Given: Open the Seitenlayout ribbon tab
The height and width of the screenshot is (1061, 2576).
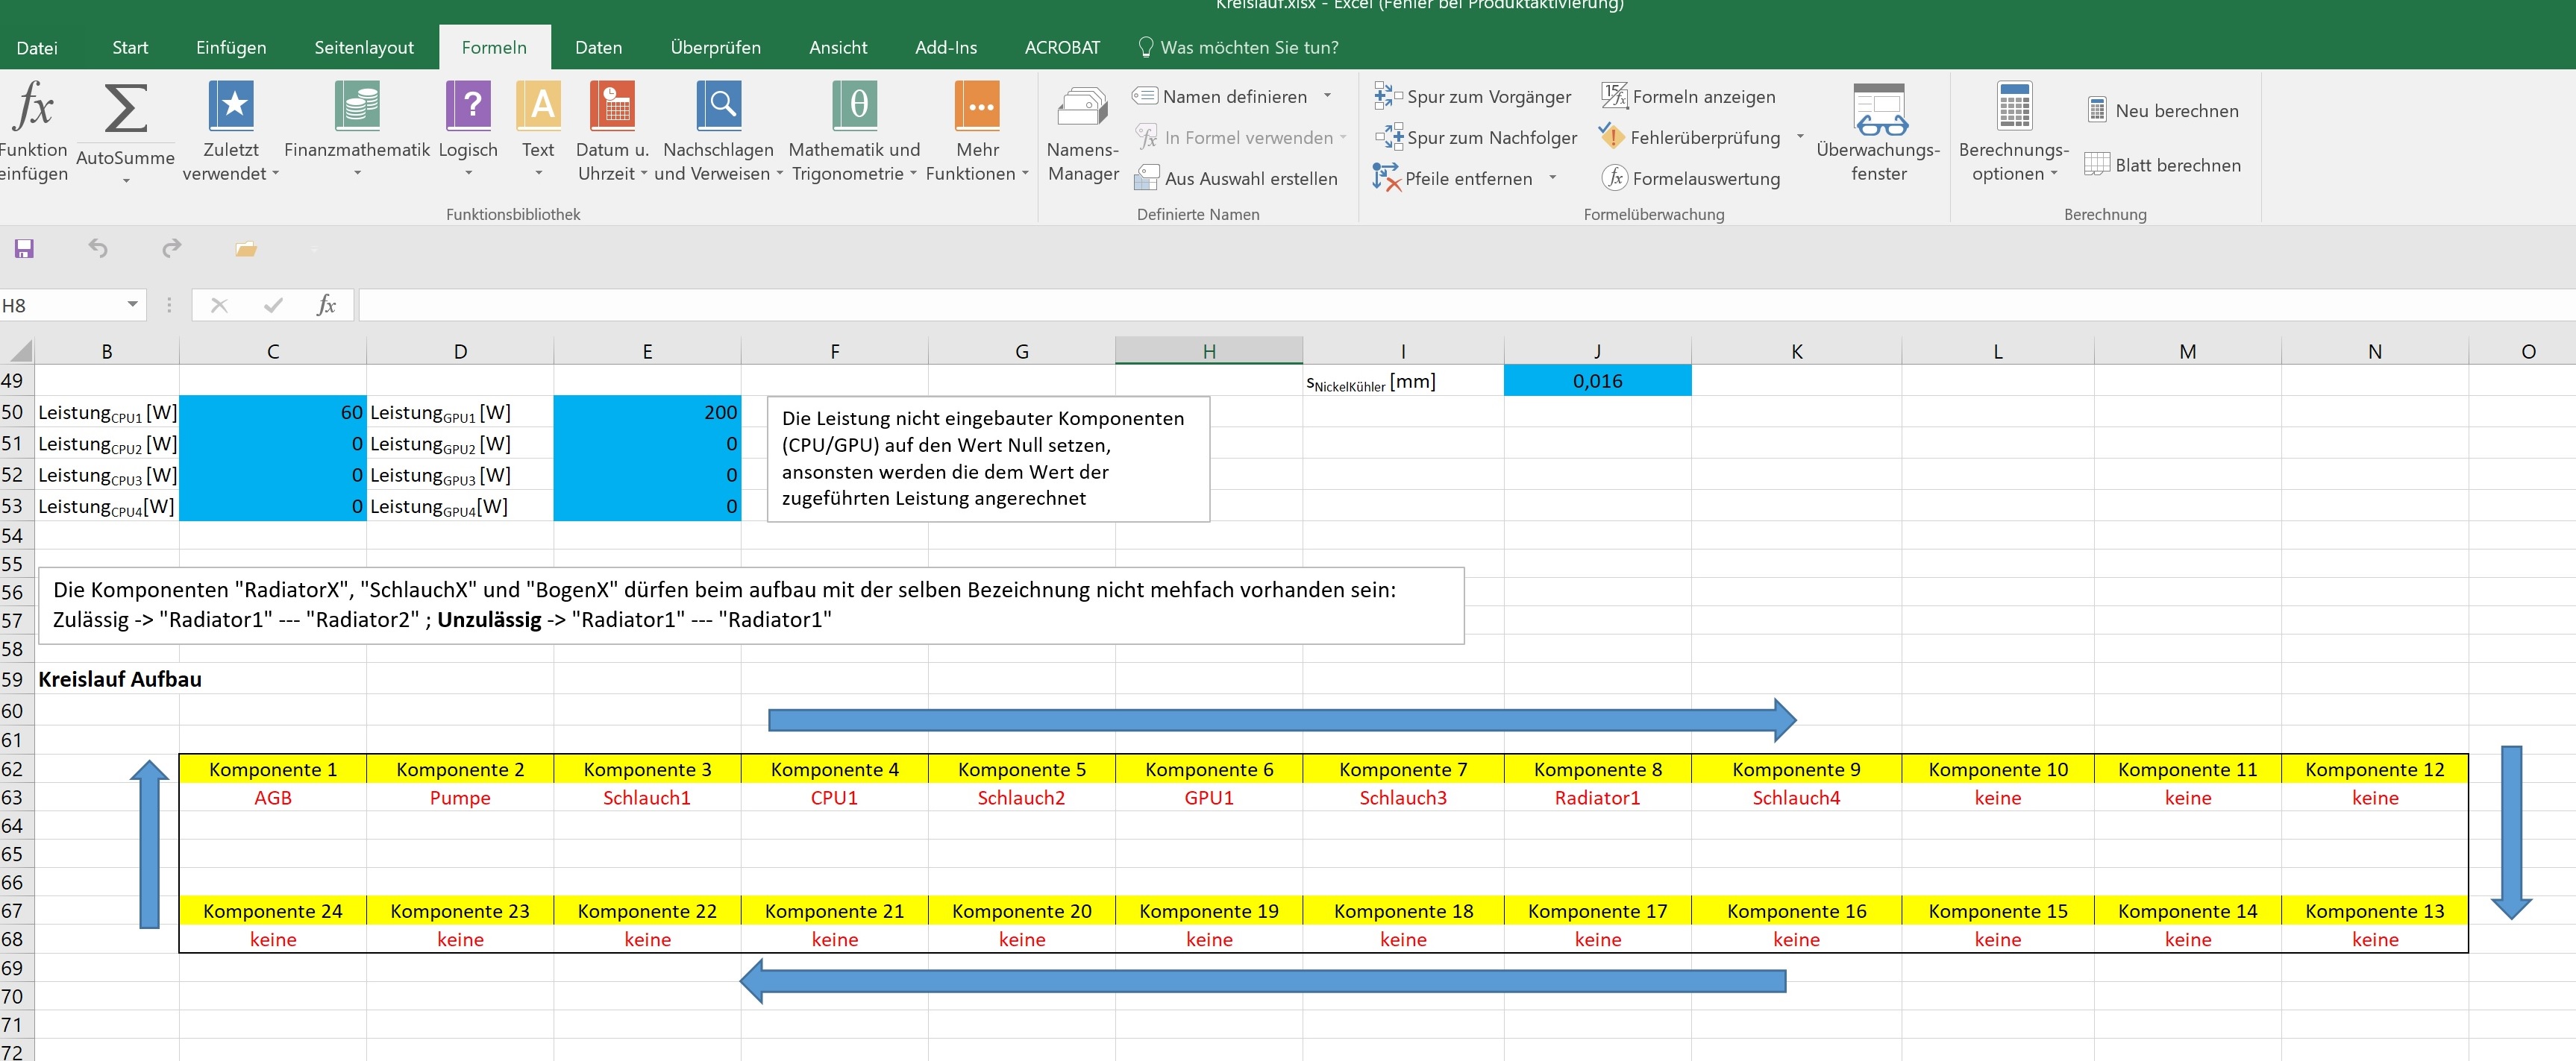Looking at the screenshot, I should click(364, 47).
